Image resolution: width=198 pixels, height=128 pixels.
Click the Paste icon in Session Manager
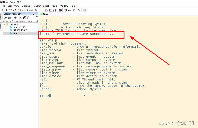pos(29,18)
